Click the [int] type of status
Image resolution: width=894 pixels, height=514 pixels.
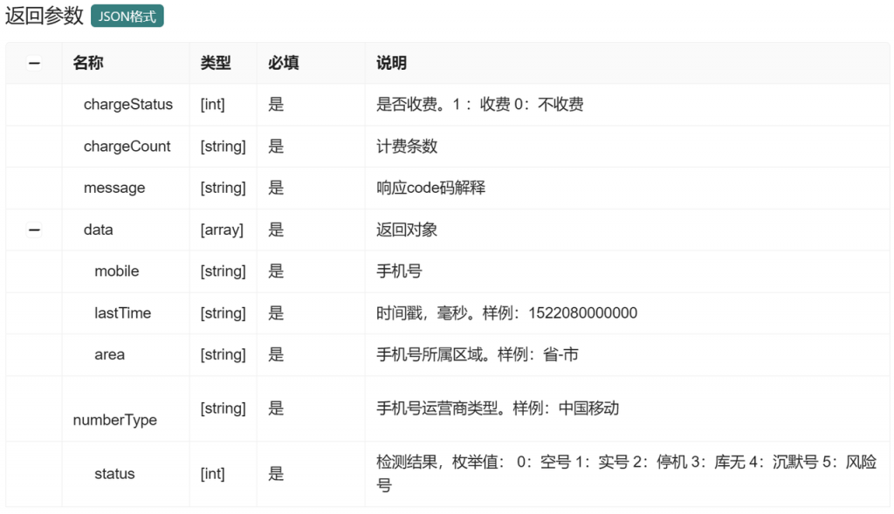click(x=213, y=474)
